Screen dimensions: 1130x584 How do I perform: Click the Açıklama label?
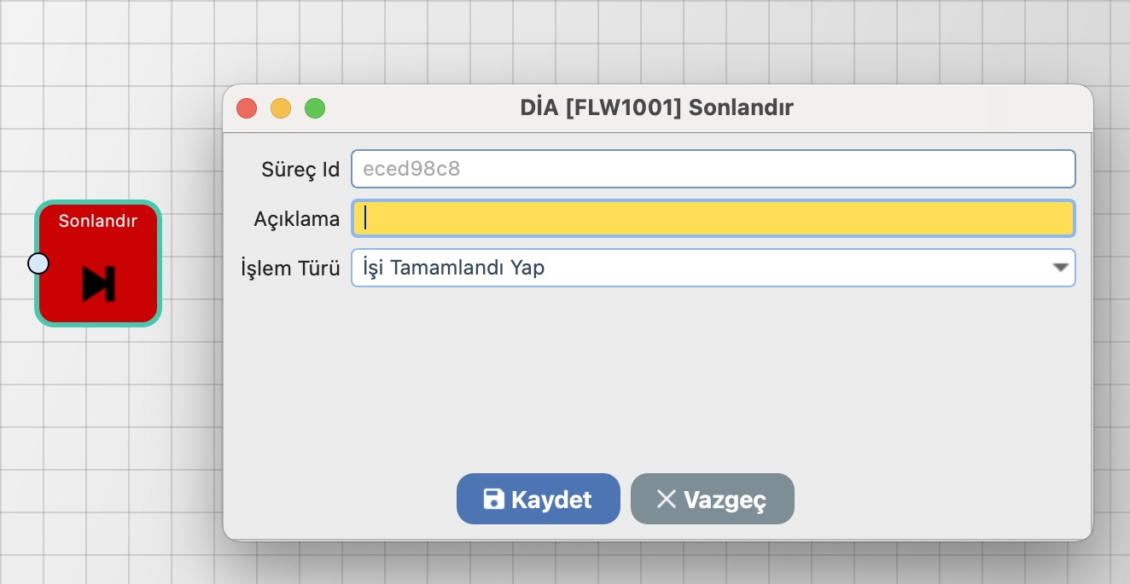297,219
